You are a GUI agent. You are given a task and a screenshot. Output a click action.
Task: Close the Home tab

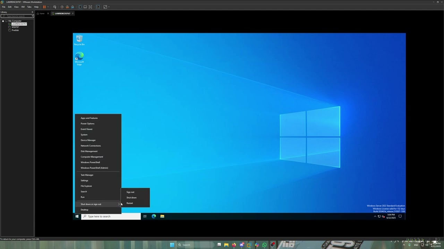(x=48, y=13)
